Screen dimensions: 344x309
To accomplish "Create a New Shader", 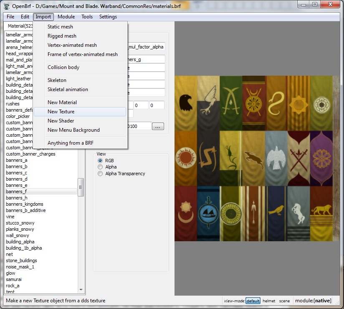I will click(x=80, y=121).
